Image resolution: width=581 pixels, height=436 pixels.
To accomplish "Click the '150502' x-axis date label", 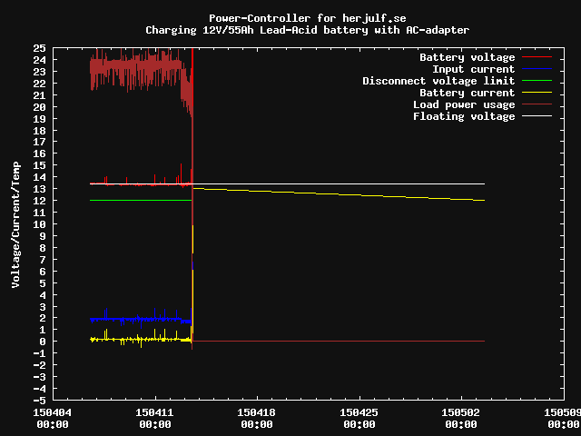I will 460,411.
